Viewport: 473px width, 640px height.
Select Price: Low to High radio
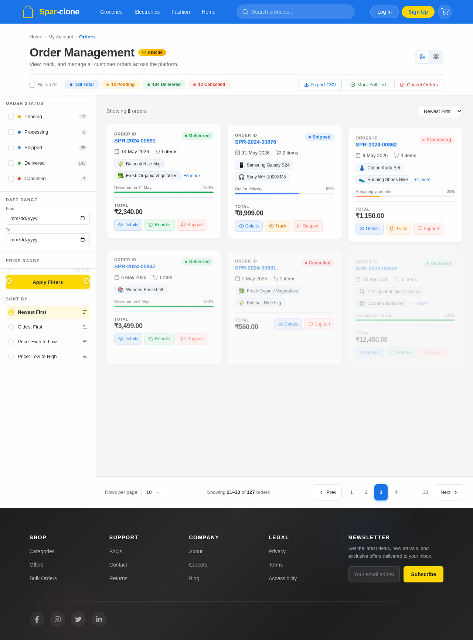point(11,357)
